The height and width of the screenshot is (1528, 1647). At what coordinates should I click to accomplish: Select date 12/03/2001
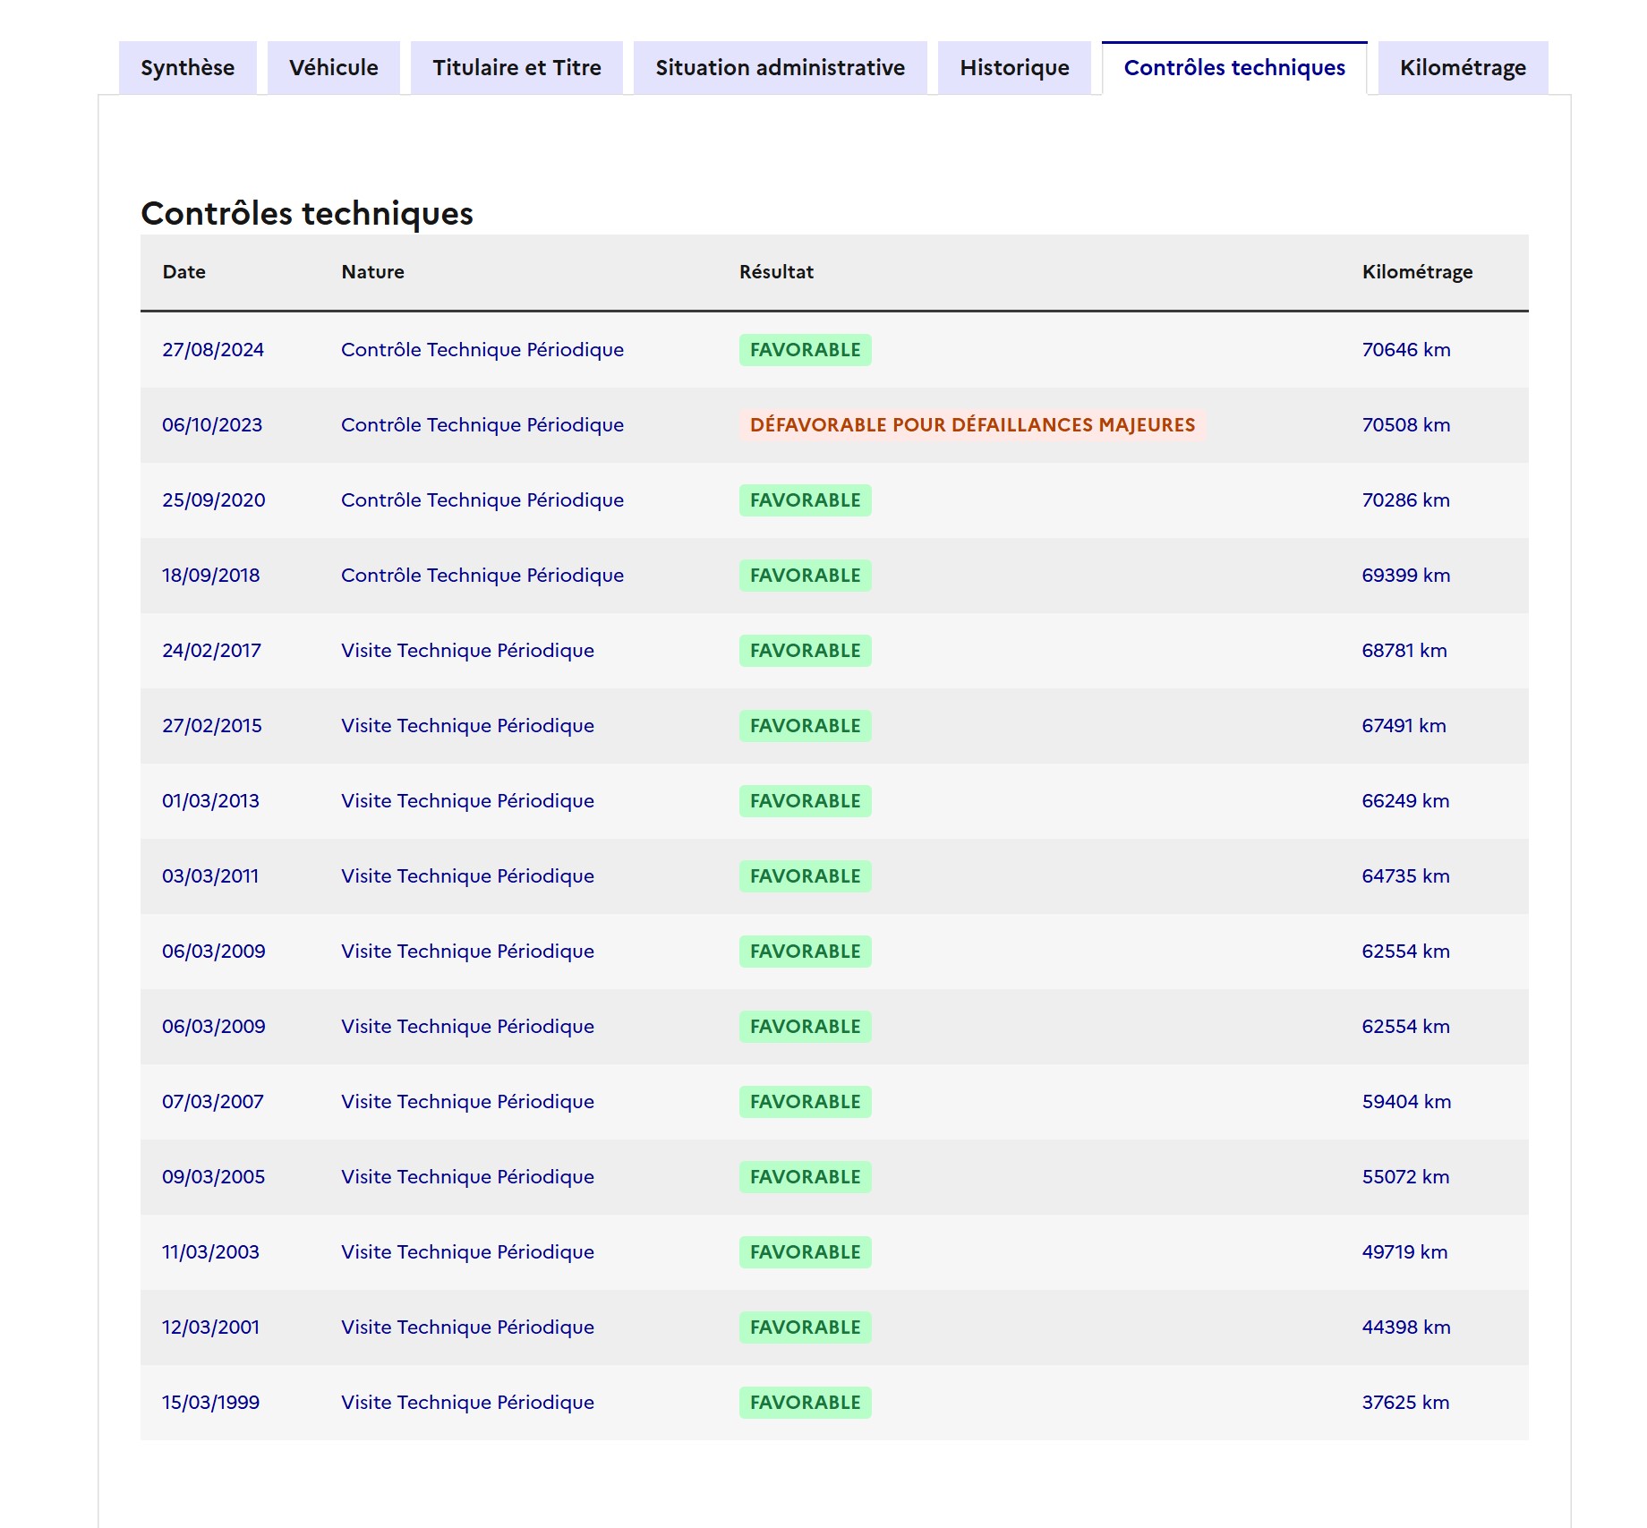[211, 1327]
